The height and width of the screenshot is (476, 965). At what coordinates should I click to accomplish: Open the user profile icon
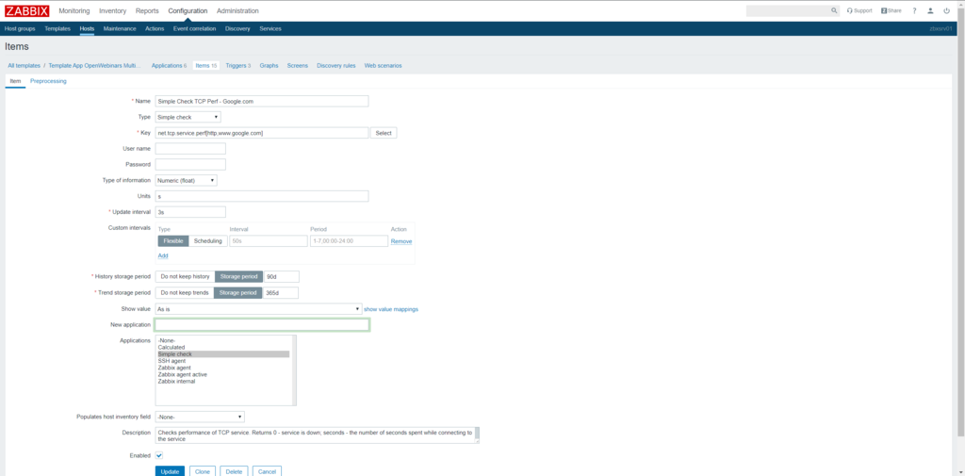pos(930,10)
